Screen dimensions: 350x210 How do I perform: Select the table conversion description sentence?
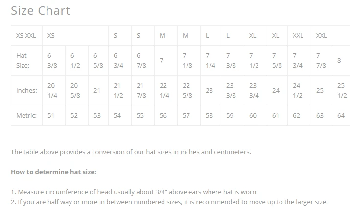131,152
